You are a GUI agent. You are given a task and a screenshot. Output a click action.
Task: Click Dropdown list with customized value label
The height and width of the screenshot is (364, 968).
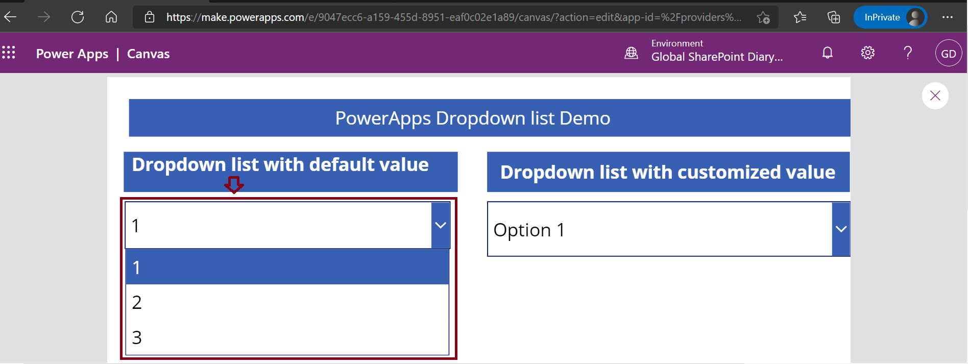tap(668, 172)
